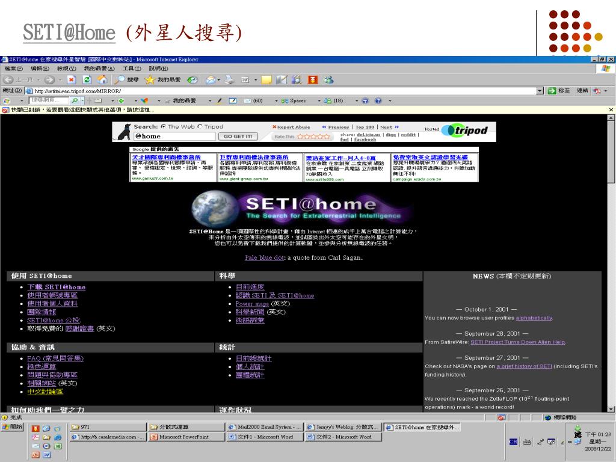Open the 971 folder taskbar button
This screenshot has height=462, width=616.
pos(108,427)
